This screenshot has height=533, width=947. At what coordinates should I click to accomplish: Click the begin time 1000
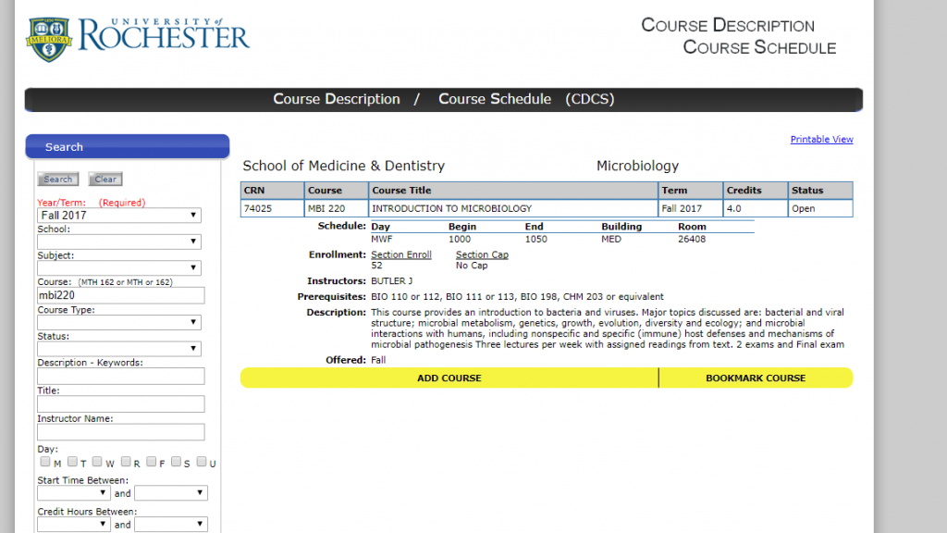tap(460, 240)
